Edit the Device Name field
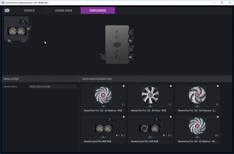Viewport: 234px width, 154px height. 53,87
